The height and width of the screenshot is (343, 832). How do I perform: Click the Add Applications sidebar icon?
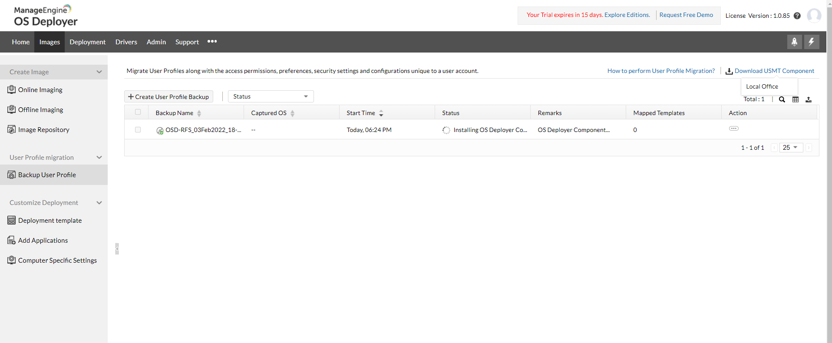(12, 240)
